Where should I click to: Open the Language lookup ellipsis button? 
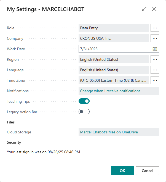point(155,70)
